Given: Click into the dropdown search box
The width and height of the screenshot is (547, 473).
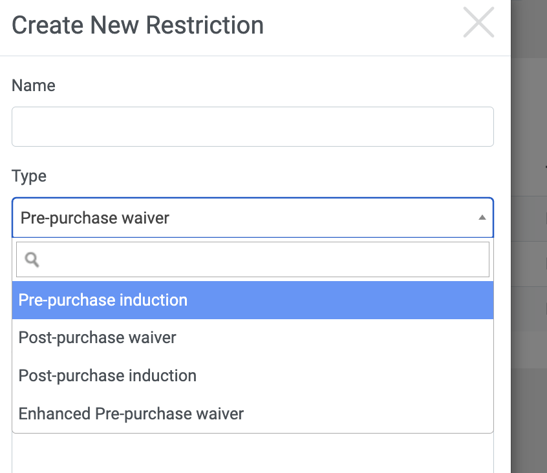Looking at the screenshot, I should (x=259, y=260).
